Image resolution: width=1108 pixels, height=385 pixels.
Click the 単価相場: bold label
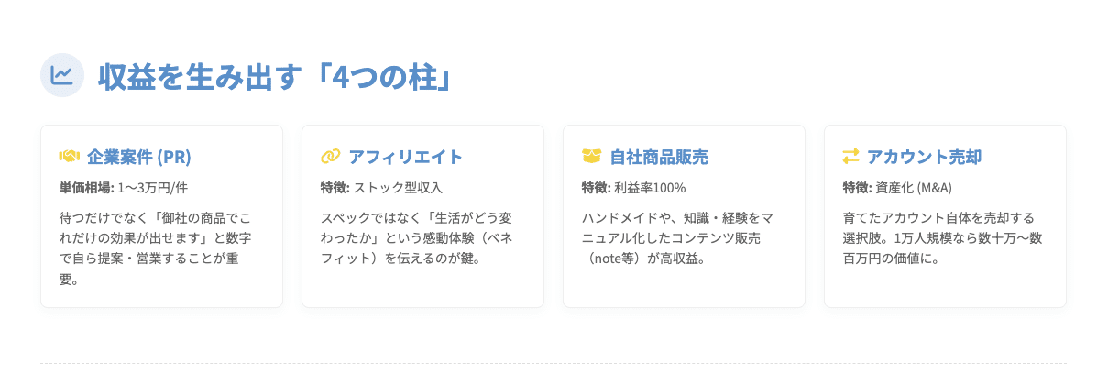[x=86, y=187]
